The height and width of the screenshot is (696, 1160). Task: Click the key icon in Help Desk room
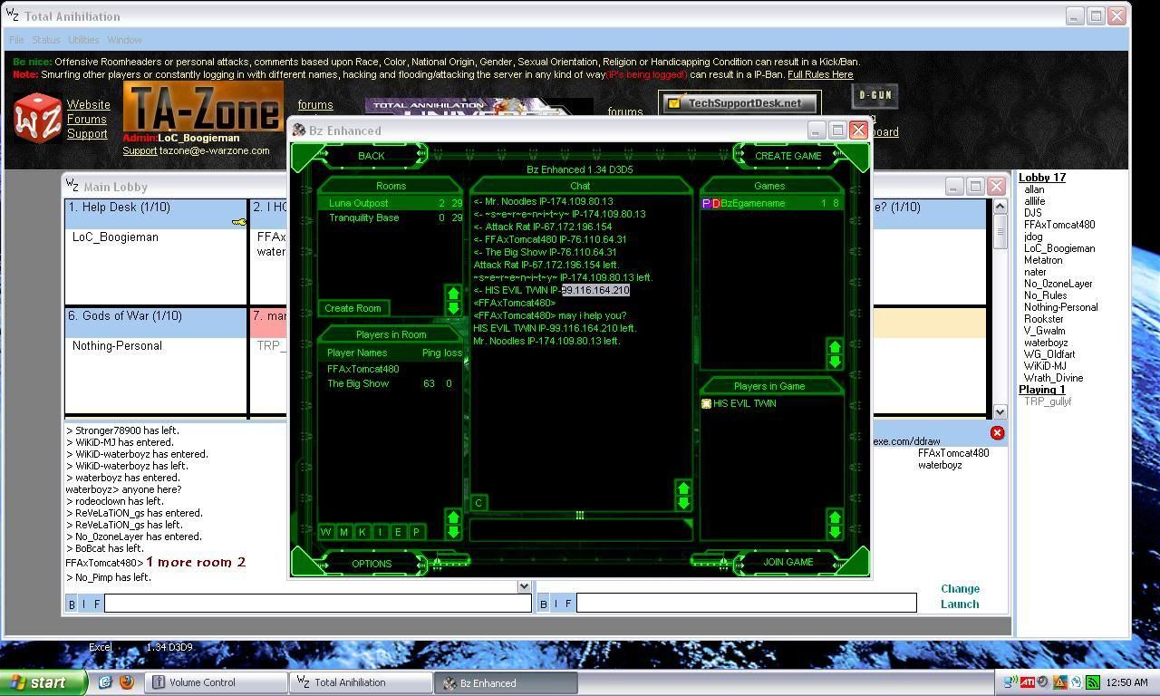(238, 222)
